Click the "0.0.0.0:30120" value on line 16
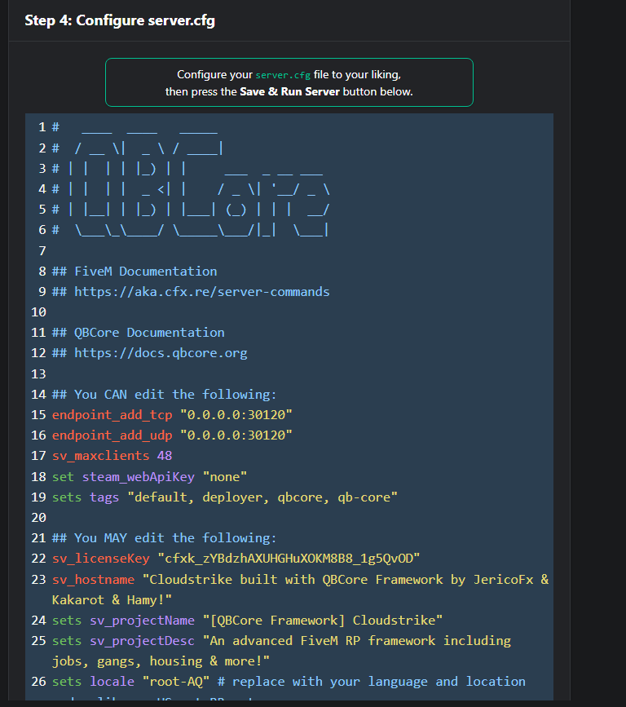Screen dimensions: 626x707 (x=236, y=435)
